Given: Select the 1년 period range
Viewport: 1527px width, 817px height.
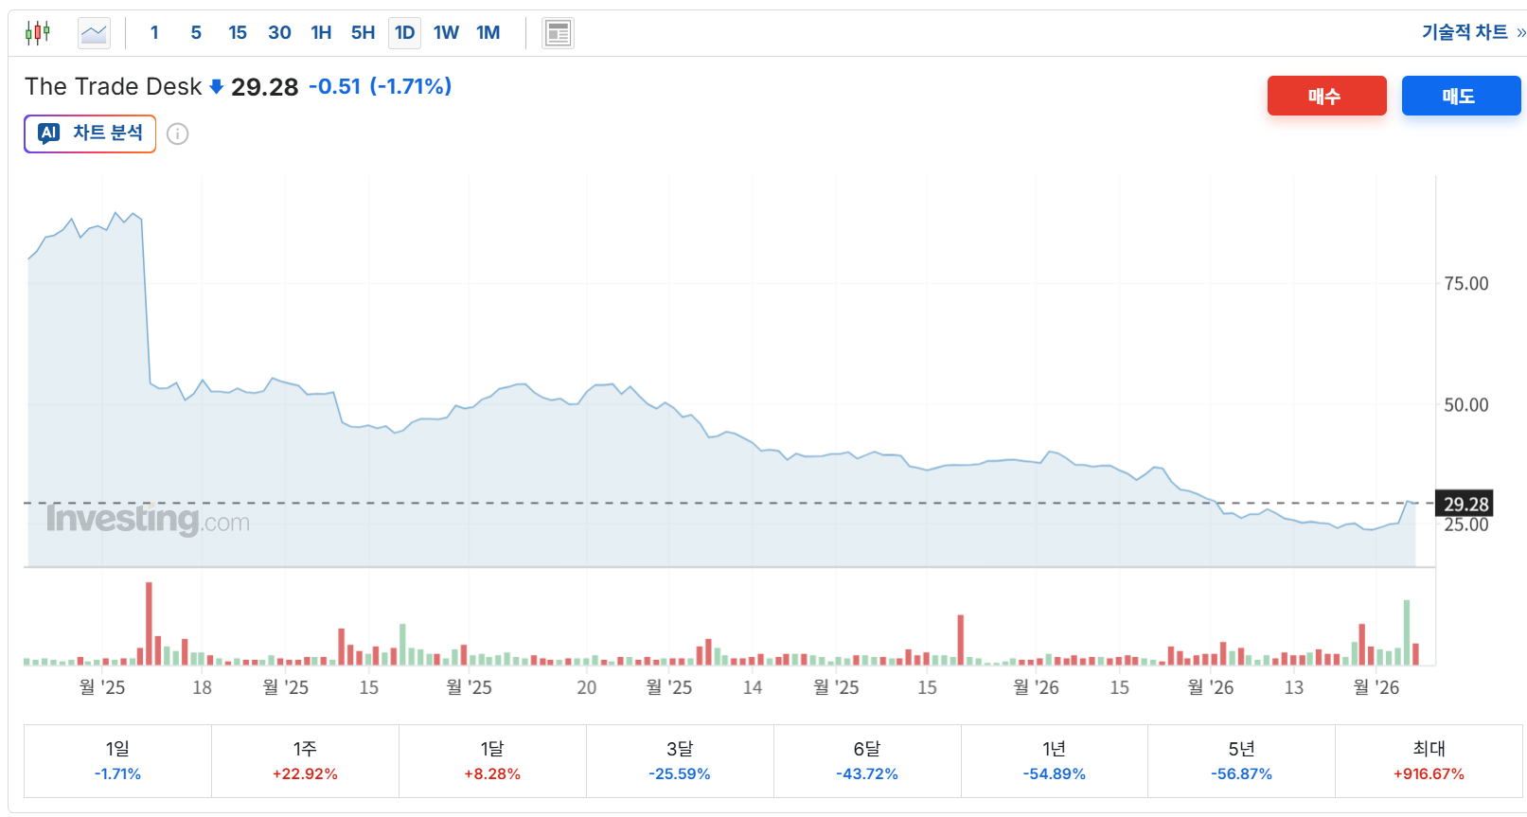Looking at the screenshot, I should (1055, 761).
